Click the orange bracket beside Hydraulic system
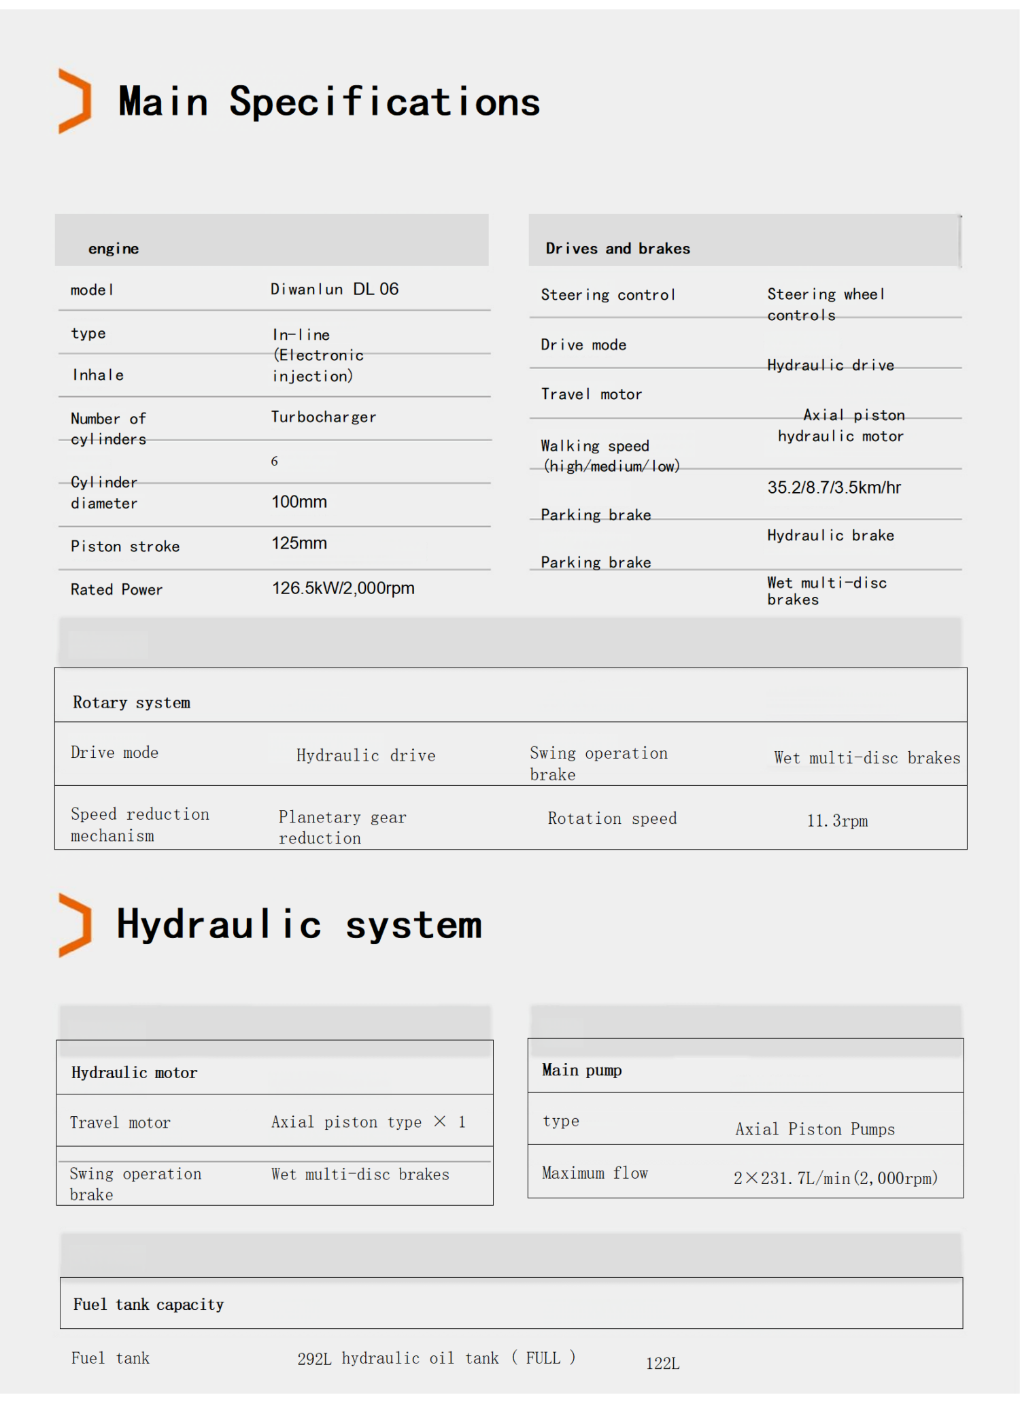1020x1403 pixels. point(75,925)
